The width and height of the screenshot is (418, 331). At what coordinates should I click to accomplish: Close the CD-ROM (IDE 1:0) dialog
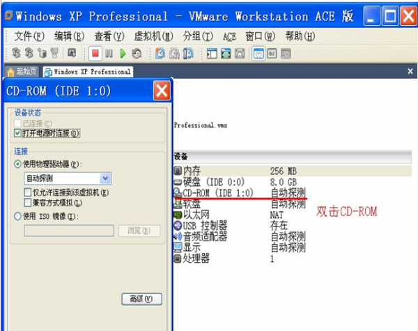pos(162,91)
